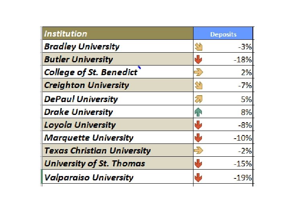Click the red down arrow for Loyola University

pyautogui.click(x=198, y=125)
